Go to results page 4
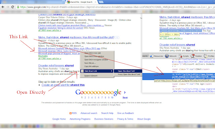The height and width of the screenshot is (134, 215). 92,97
